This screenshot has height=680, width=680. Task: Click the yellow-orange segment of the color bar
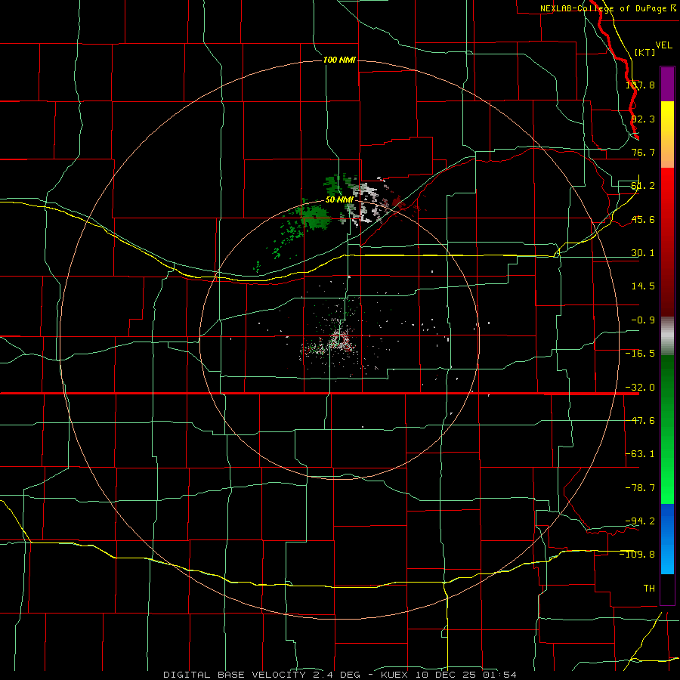click(x=667, y=134)
